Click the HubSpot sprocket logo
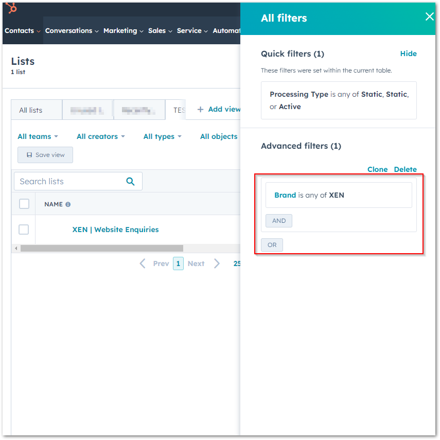 10,9
